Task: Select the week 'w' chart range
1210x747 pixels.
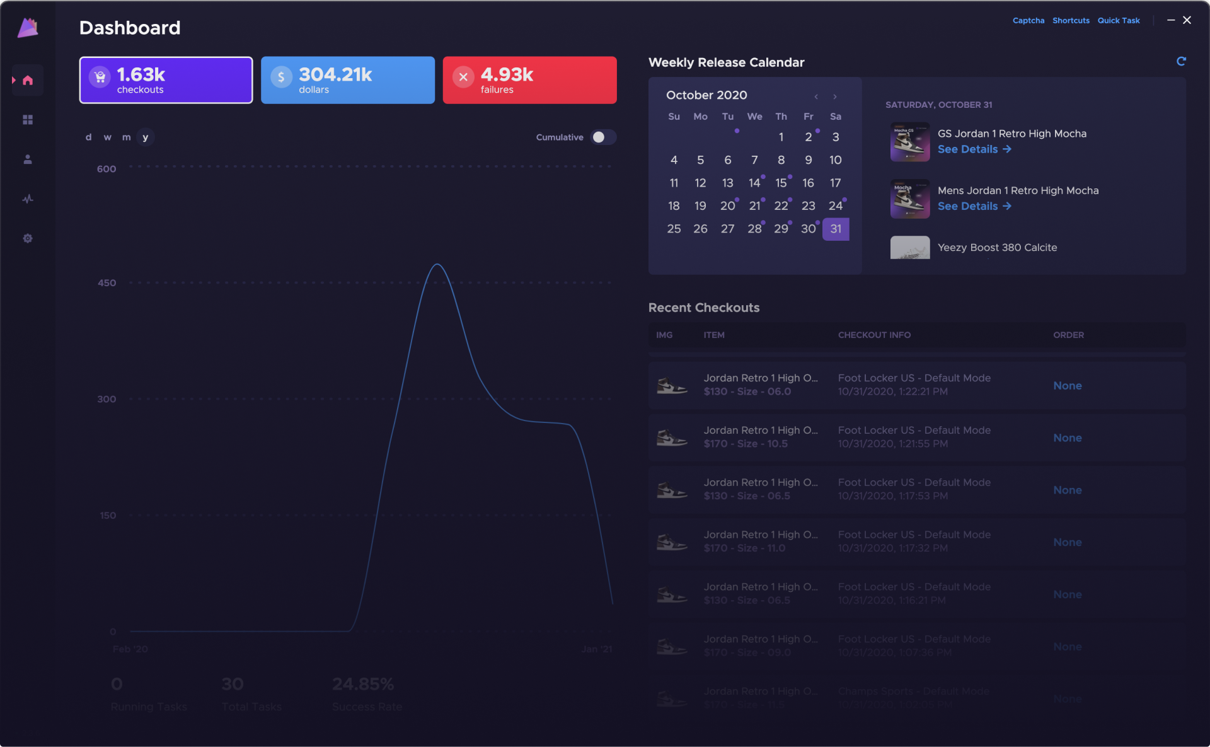Action: (x=108, y=137)
